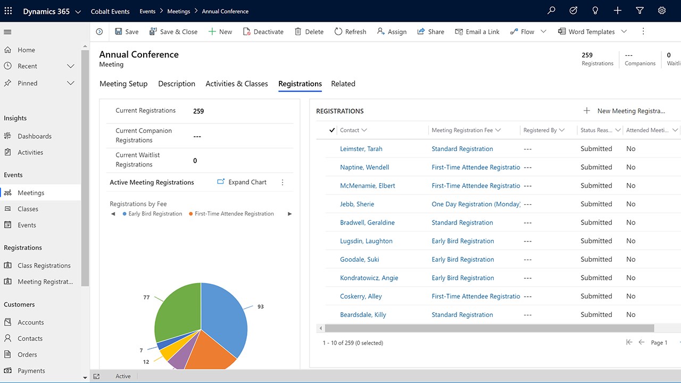Go to first page of registrations
The height and width of the screenshot is (383, 681).
tap(629, 343)
